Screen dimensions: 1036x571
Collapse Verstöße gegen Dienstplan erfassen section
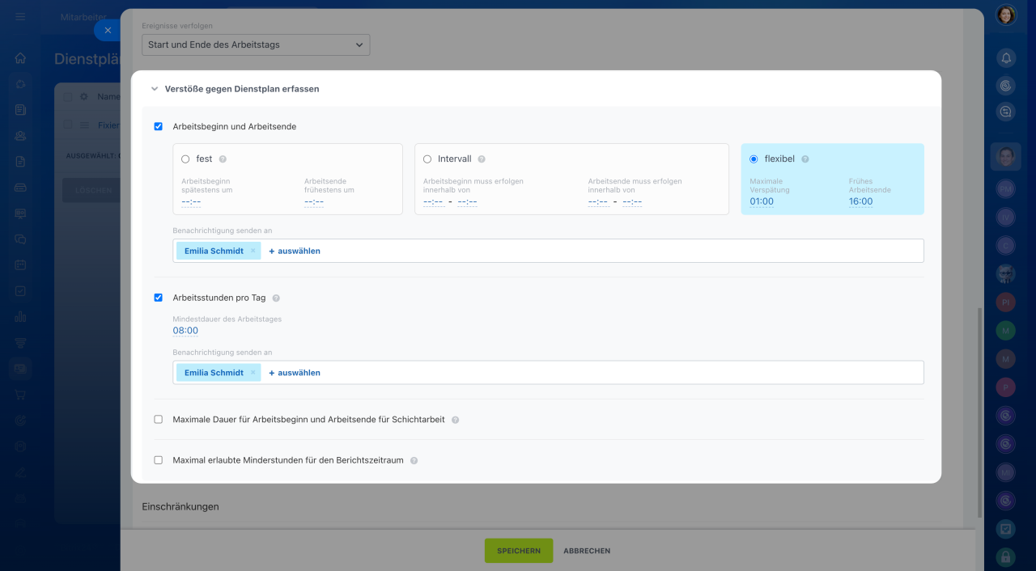point(155,89)
